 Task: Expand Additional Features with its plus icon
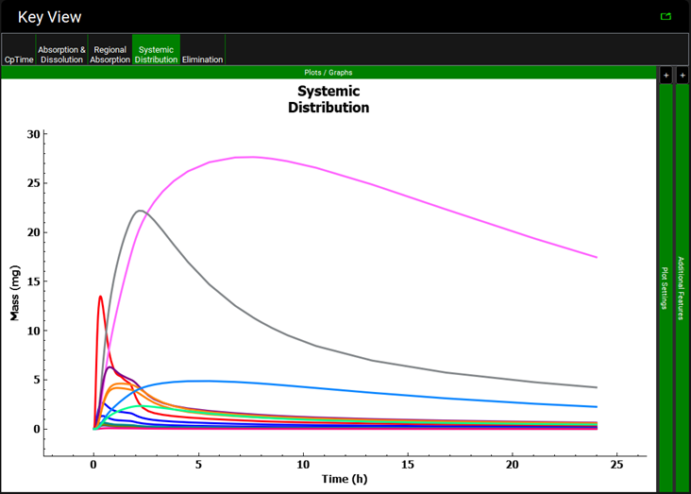pyautogui.click(x=683, y=75)
